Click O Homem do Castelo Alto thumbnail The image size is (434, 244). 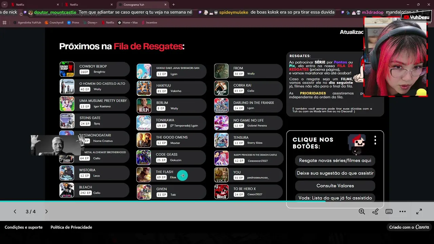point(67,86)
